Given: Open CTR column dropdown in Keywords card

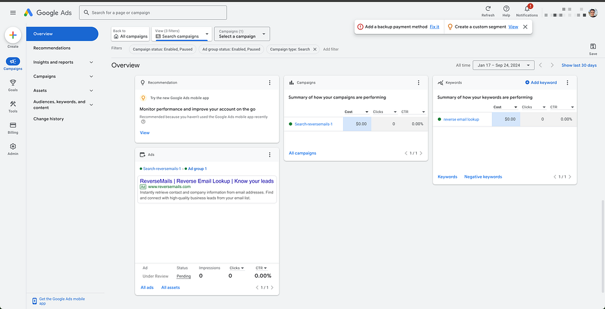Looking at the screenshot, I should 562,107.
